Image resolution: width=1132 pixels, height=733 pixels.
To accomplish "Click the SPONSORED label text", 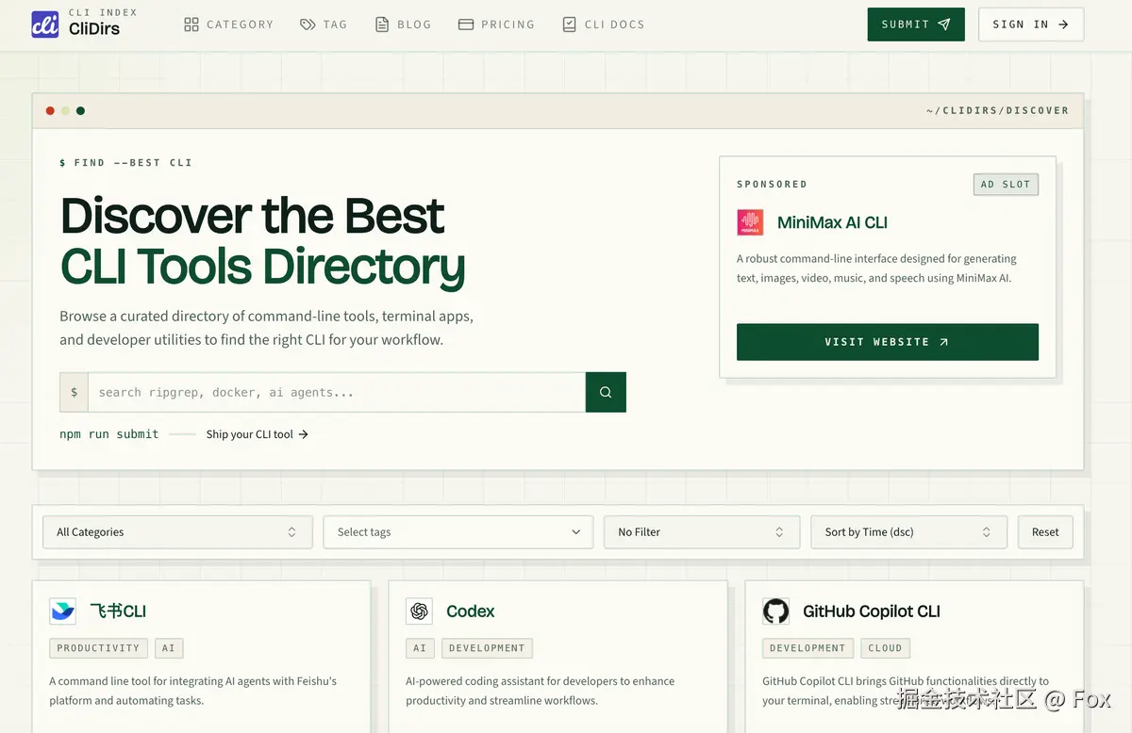I will [x=772, y=185].
